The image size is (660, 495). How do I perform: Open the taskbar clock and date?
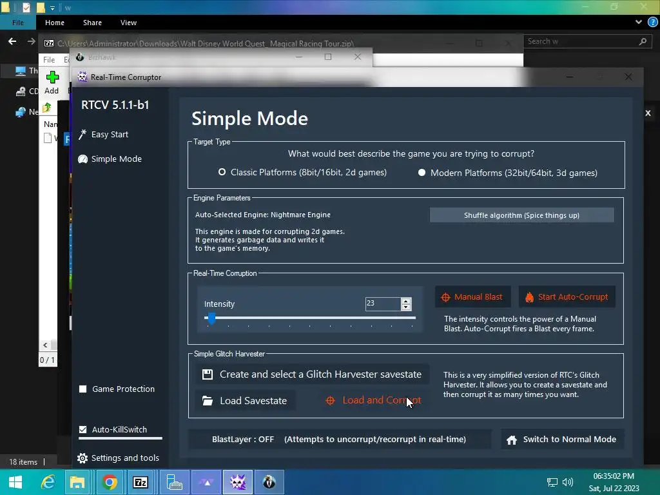(614, 482)
